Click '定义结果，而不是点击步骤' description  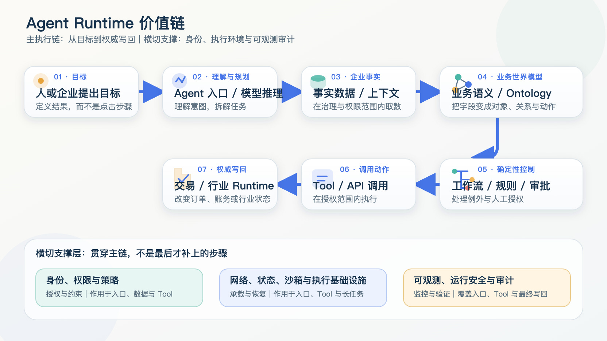coord(84,106)
